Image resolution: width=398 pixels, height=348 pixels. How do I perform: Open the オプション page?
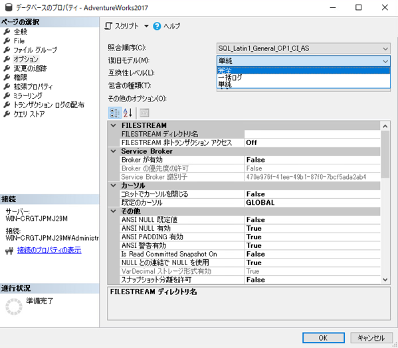[x=26, y=59]
